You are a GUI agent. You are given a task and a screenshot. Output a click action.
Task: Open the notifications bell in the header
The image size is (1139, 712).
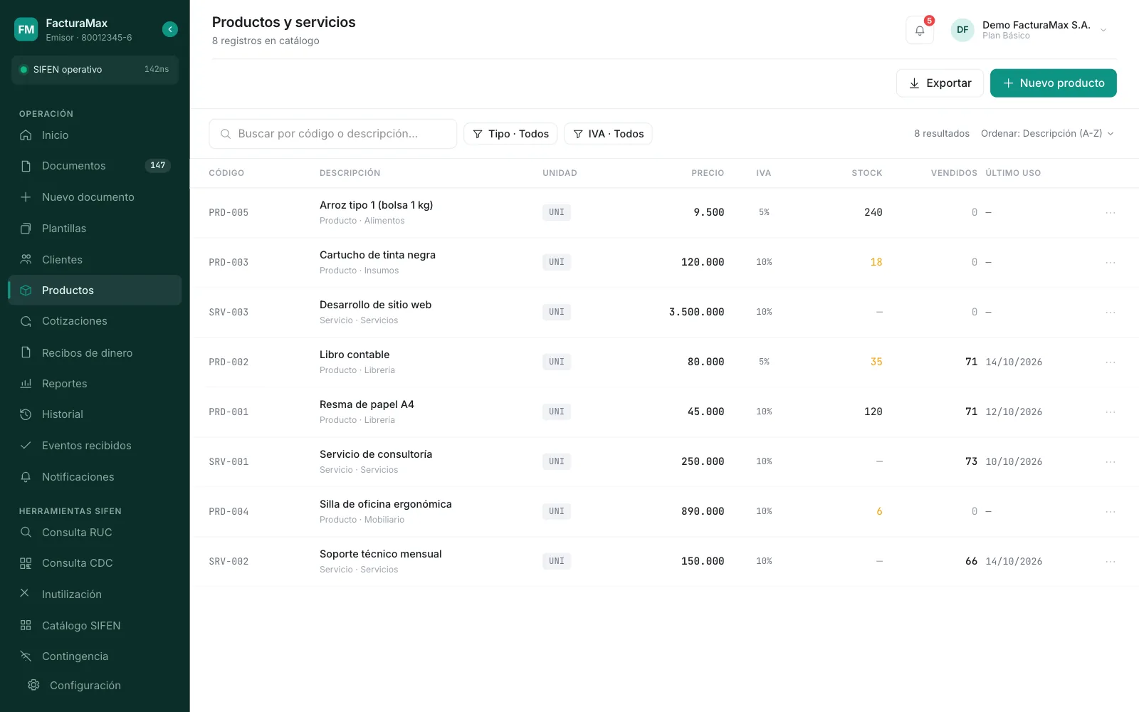(x=920, y=31)
